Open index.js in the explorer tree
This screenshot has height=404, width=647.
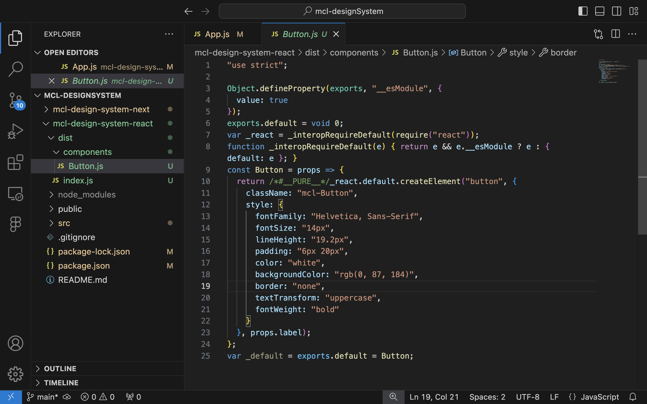click(x=78, y=181)
